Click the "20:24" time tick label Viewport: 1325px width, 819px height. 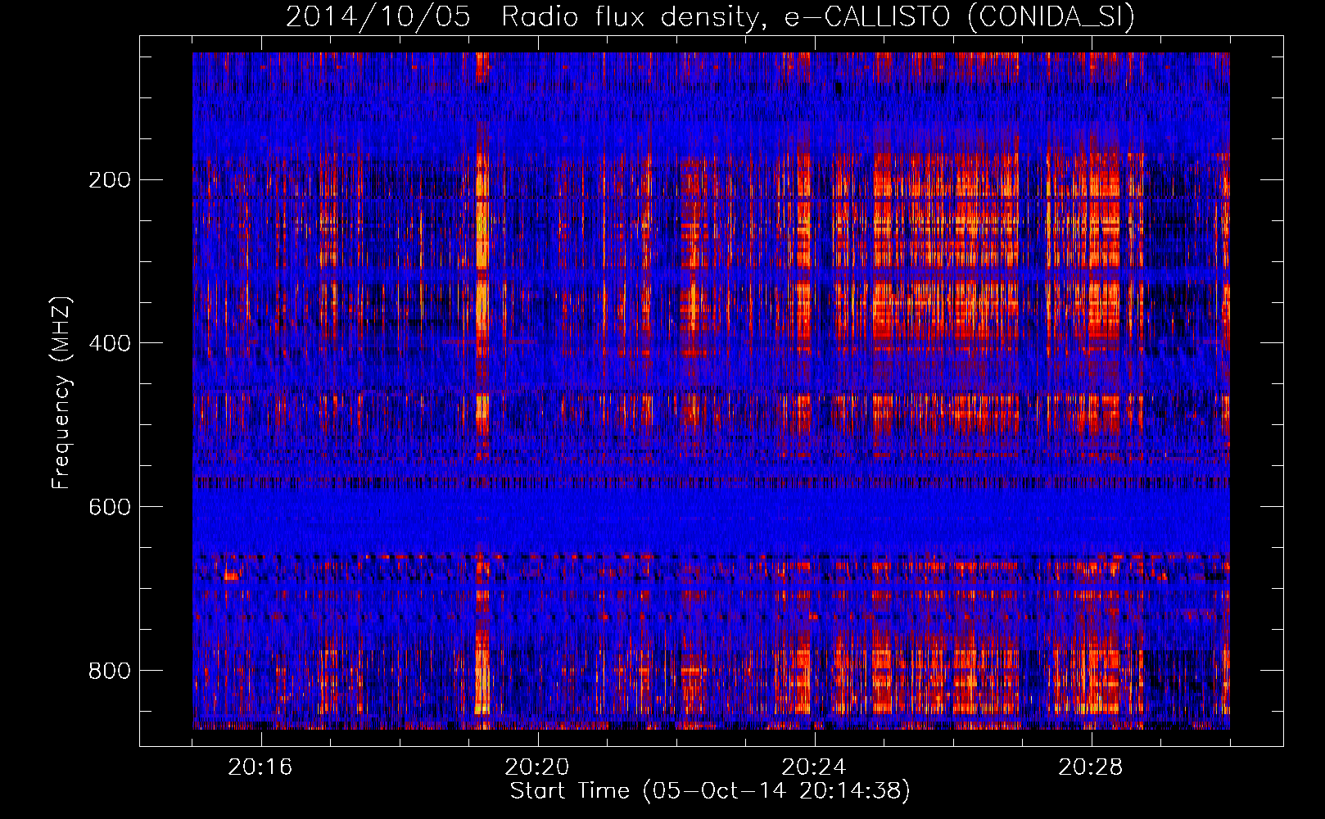click(x=814, y=767)
